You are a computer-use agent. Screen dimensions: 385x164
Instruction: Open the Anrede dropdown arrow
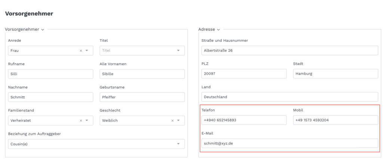tap(87, 50)
